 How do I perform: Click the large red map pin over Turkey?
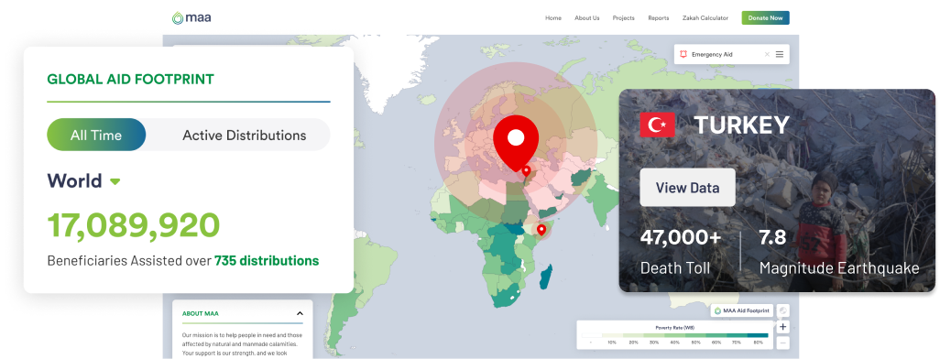point(516,142)
